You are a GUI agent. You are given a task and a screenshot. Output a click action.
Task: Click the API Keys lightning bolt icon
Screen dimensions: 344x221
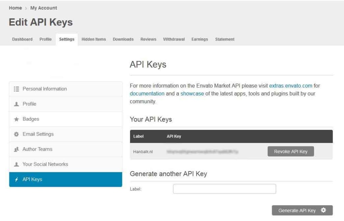[x=16, y=179]
